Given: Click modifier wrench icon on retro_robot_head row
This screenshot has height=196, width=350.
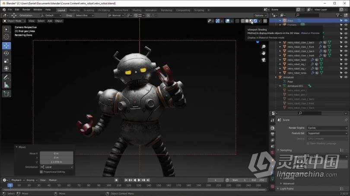Looking at the screenshot, I should coord(312,60).
